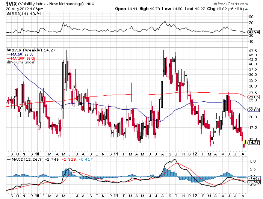Click the Volatility Index - New Methodology subtitle
263x199 pixels.
pos(51,4)
